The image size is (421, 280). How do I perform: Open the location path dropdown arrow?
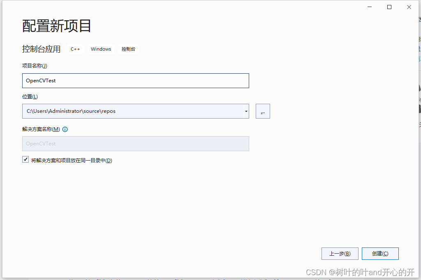coord(246,111)
